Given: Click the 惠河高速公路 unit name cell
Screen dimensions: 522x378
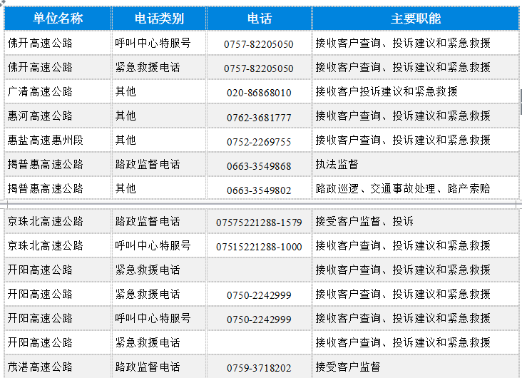Looking at the screenshot, I should click(41, 116).
